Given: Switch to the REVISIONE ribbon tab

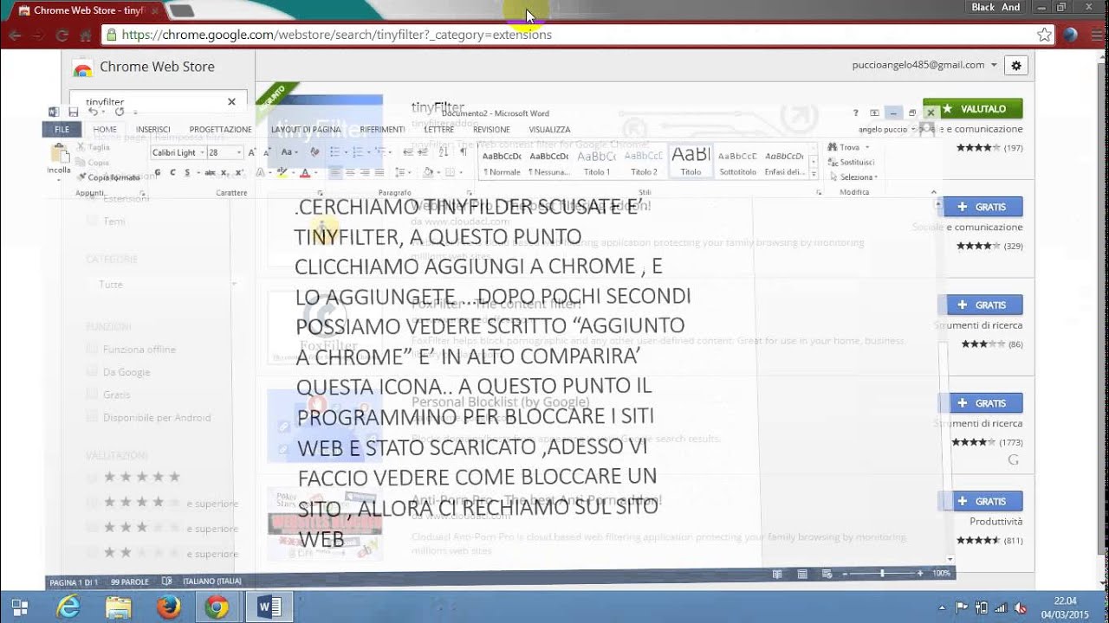Looking at the screenshot, I should (492, 129).
